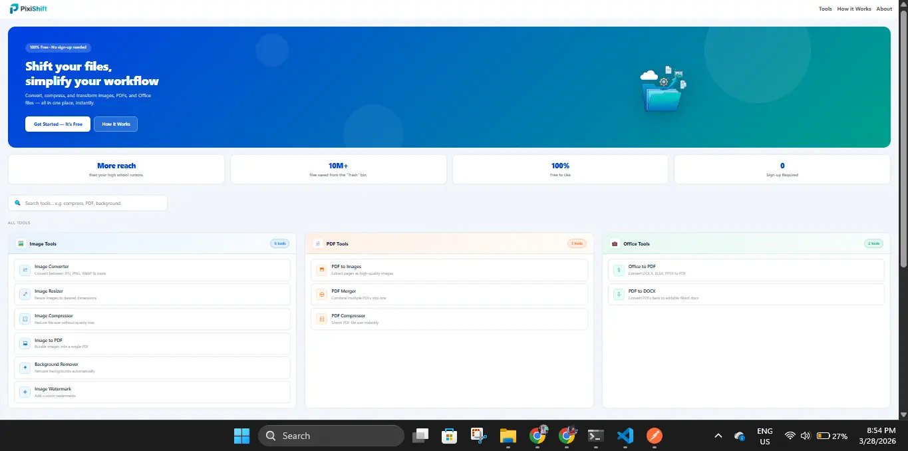The image size is (908, 451).
Task: Click the ENG US language indicator
Action: point(765,436)
